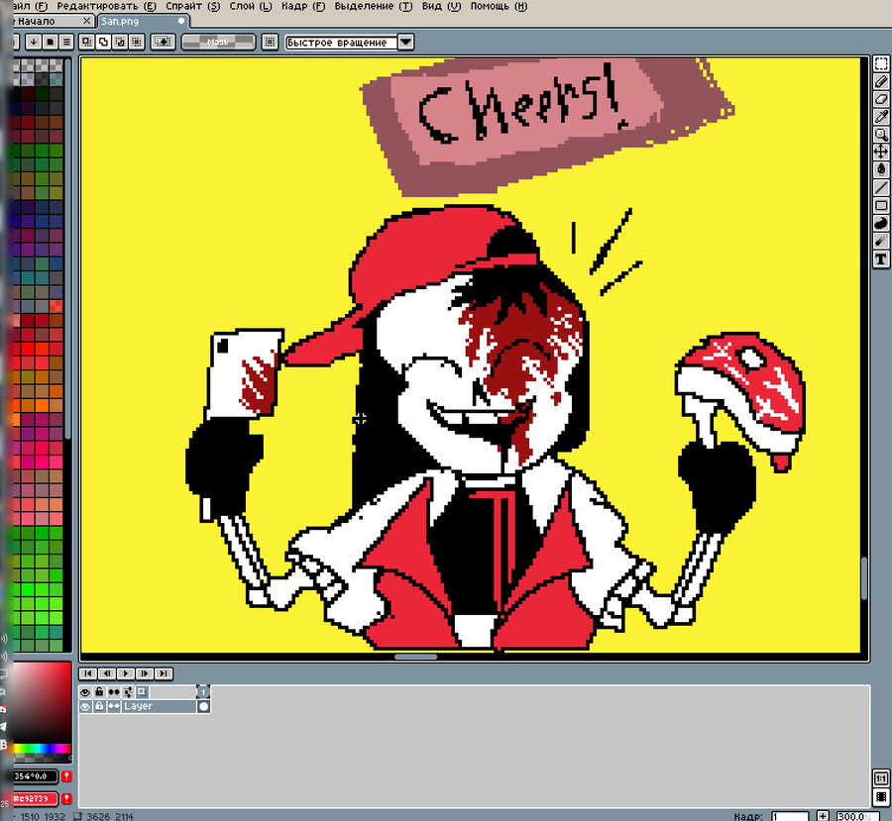The image size is (892, 821).
Task: Go to last frame
Action: coord(164,673)
